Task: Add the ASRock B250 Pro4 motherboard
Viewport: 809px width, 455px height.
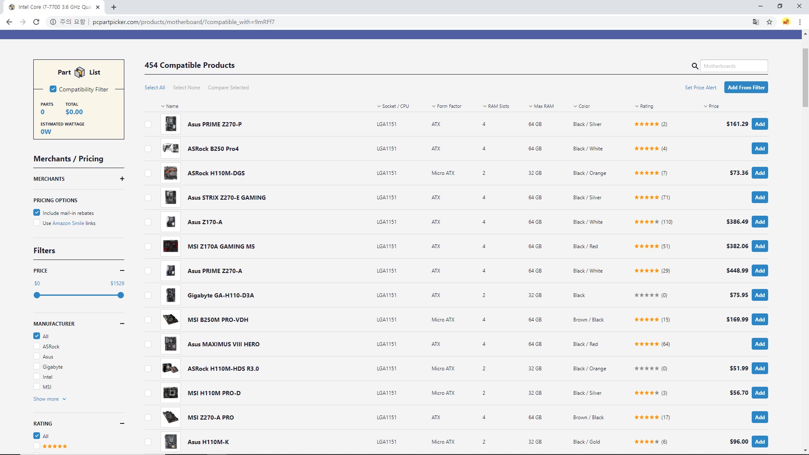Action: [760, 148]
